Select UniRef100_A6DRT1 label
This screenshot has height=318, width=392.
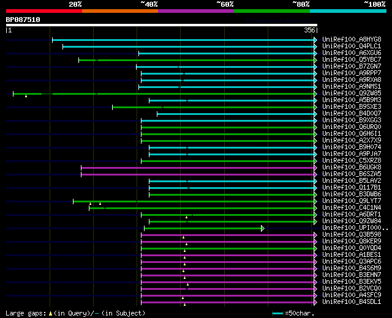click(352, 215)
